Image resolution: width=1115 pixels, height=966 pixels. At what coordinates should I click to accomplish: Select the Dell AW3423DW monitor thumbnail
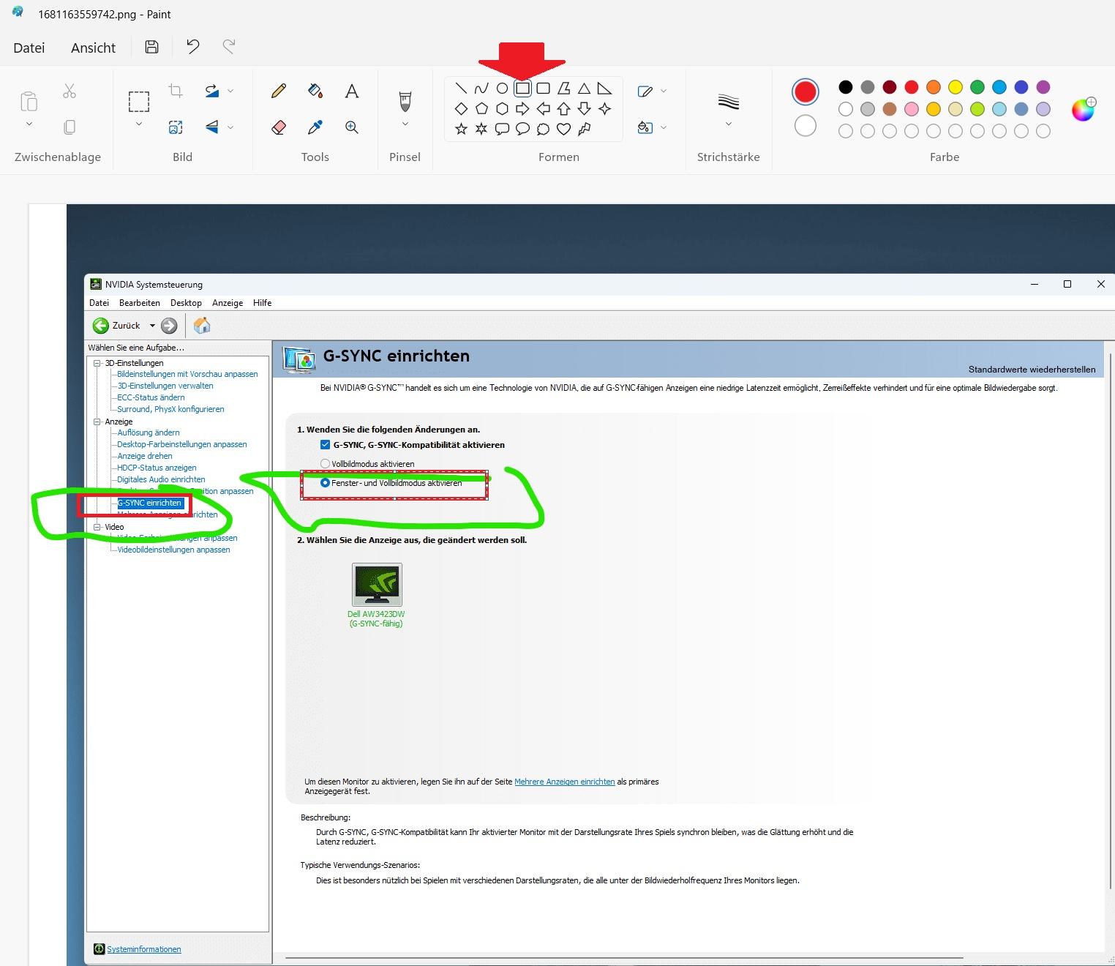tap(377, 585)
